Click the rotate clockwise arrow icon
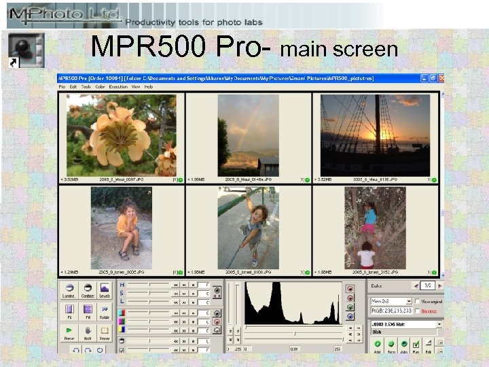489x367 pixels. tap(88, 350)
